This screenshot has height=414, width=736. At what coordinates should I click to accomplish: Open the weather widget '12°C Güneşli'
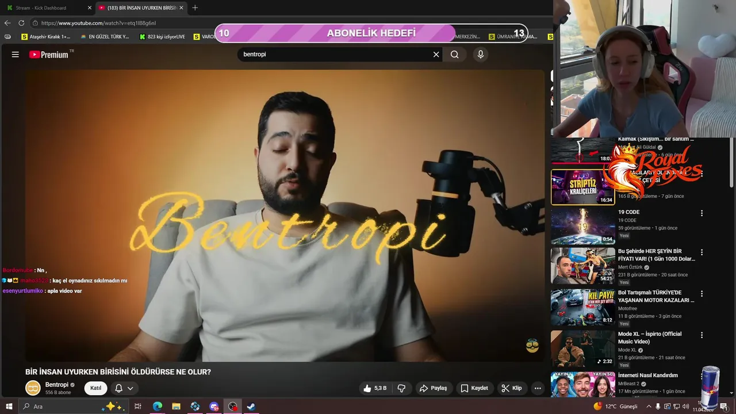(616, 407)
